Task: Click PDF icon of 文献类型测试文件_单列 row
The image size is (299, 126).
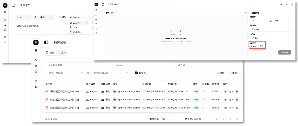Action: 47,100
